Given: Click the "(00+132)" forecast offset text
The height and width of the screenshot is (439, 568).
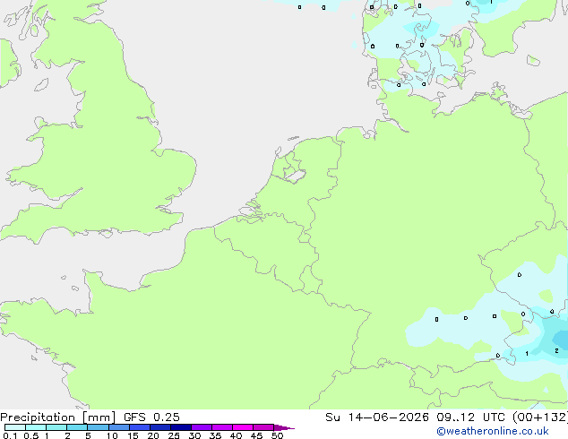Looking at the screenshot, I should click(540, 417).
